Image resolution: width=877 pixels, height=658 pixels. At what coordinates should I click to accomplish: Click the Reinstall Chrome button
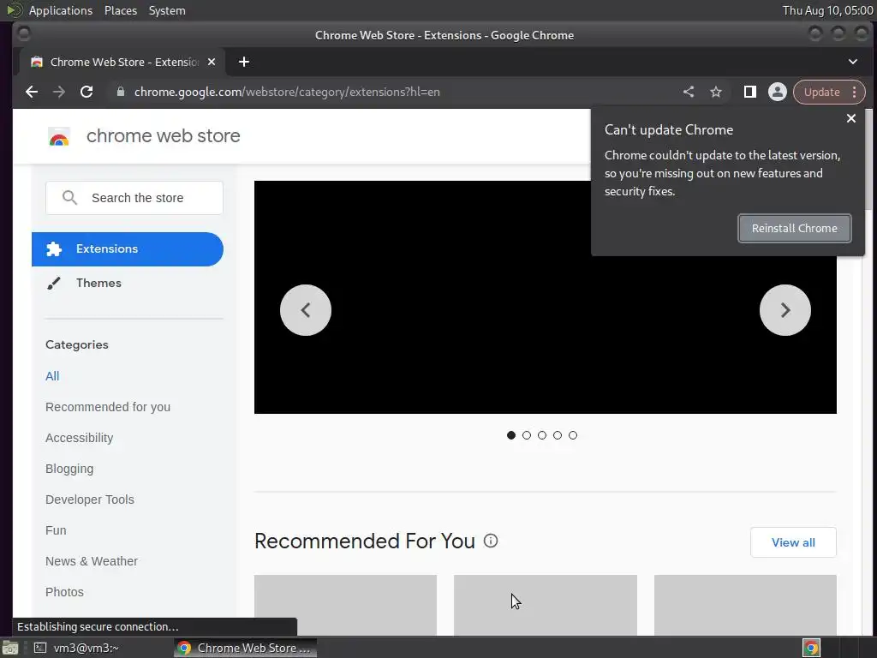coord(794,228)
